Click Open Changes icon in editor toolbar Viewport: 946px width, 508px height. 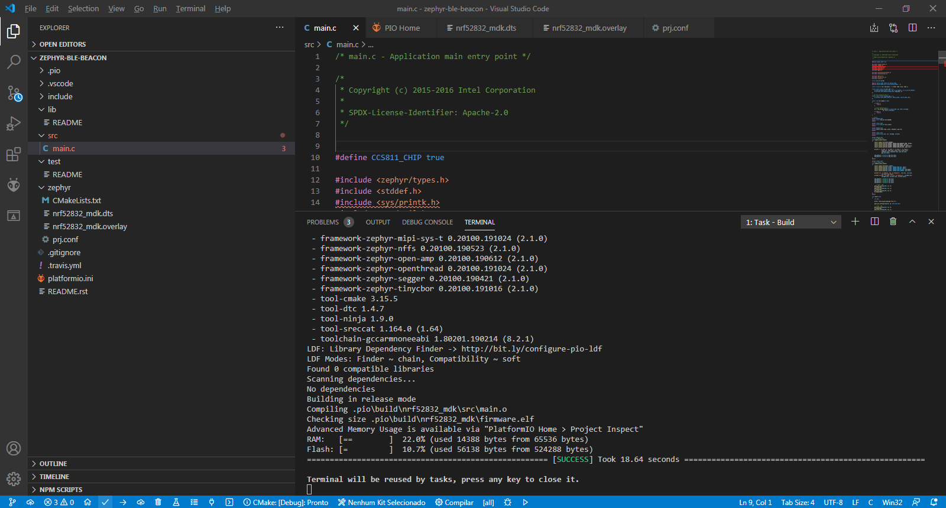(x=893, y=28)
